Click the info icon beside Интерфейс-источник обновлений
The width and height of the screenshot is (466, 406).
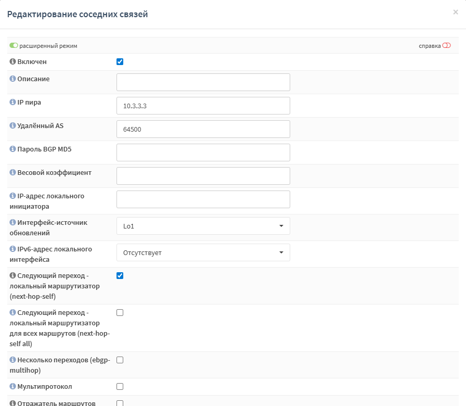[13, 223]
